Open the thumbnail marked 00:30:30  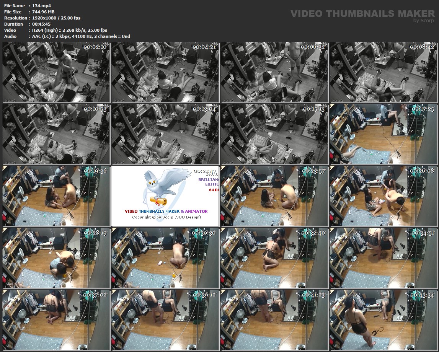click(x=165, y=258)
